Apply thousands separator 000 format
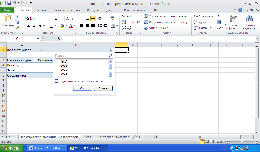 [138, 22]
